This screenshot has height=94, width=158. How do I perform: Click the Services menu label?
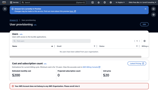point(16,3)
